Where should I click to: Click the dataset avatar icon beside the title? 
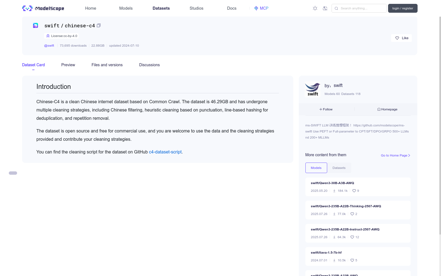[36, 25]
